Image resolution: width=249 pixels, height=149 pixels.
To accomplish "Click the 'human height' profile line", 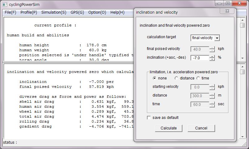I will (x=63, y=45).
